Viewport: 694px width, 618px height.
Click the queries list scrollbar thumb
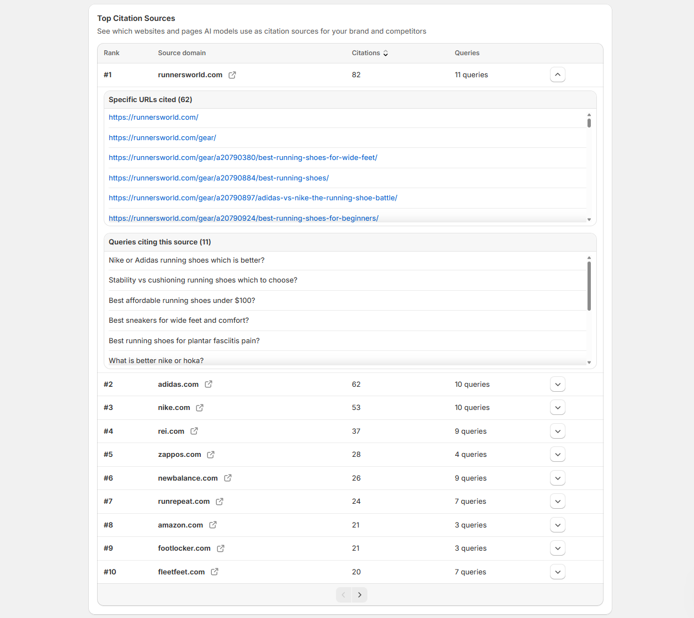point(589,286)
